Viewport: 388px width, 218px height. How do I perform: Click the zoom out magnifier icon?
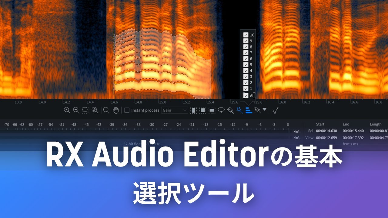(x=76, y=110)
